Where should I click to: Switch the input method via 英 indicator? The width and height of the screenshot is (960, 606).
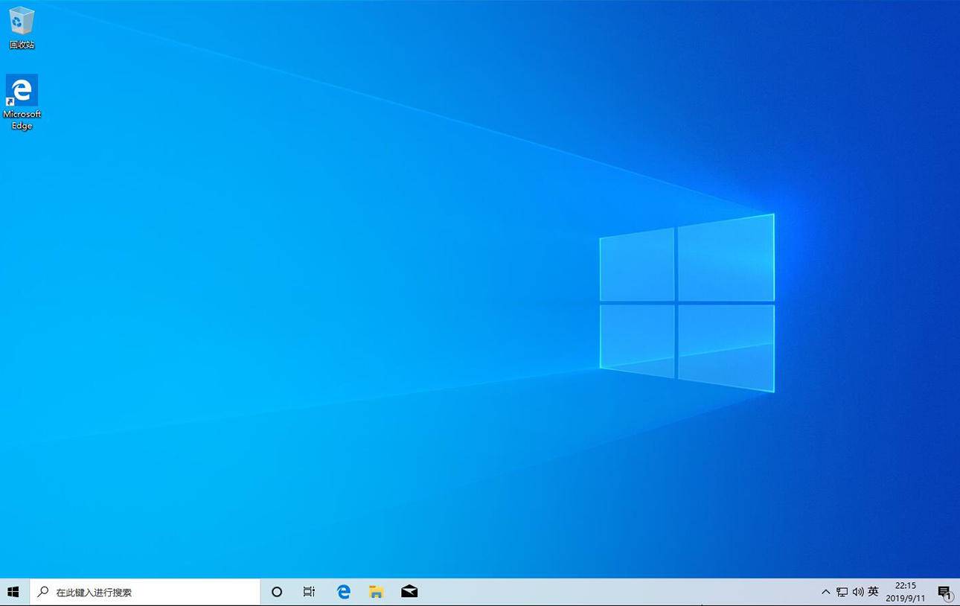pos(874,591)
